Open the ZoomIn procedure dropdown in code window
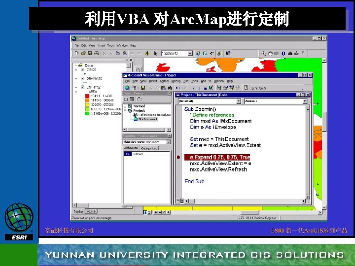 coord(305,101)
